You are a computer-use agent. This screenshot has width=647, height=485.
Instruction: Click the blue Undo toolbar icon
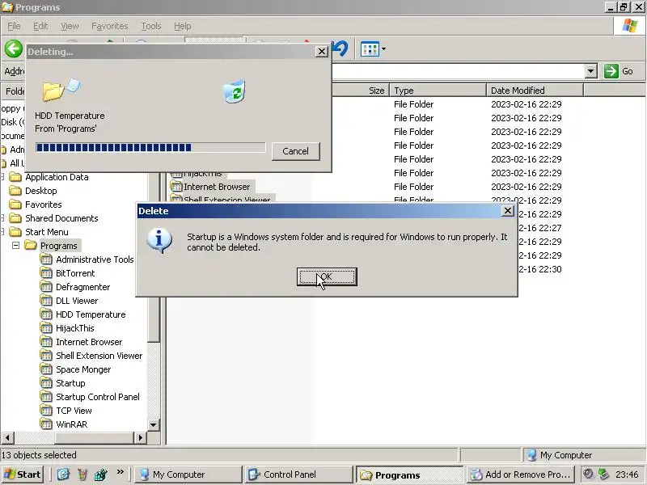(x=340, y=48)
